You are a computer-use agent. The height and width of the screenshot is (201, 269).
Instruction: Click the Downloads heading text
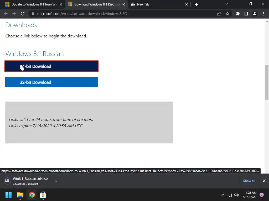coord(21,25)
